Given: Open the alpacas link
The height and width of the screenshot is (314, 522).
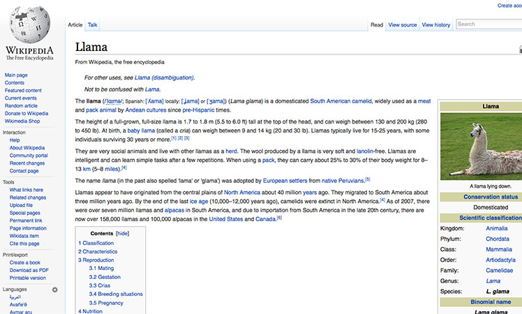Looking at the screenshot, I should coord(174,211).
